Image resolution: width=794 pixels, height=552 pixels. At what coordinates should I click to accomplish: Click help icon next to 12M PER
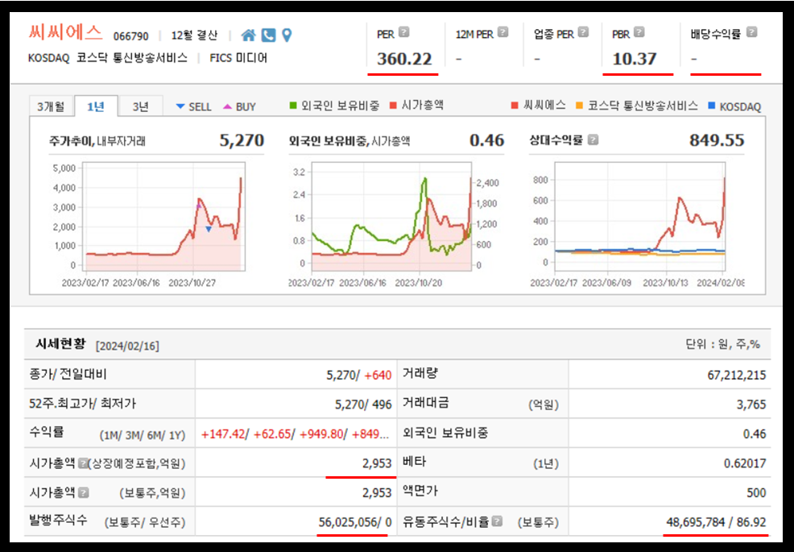(x=502, y=32)
